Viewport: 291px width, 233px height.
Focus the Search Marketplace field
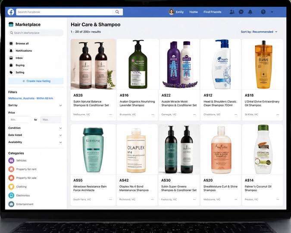(x=36, y=33)
